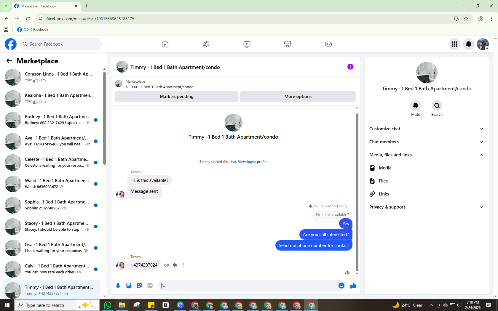Attach a photo using the image icon
The width and height of the screenshot is (498, 311).
point(129,286)
